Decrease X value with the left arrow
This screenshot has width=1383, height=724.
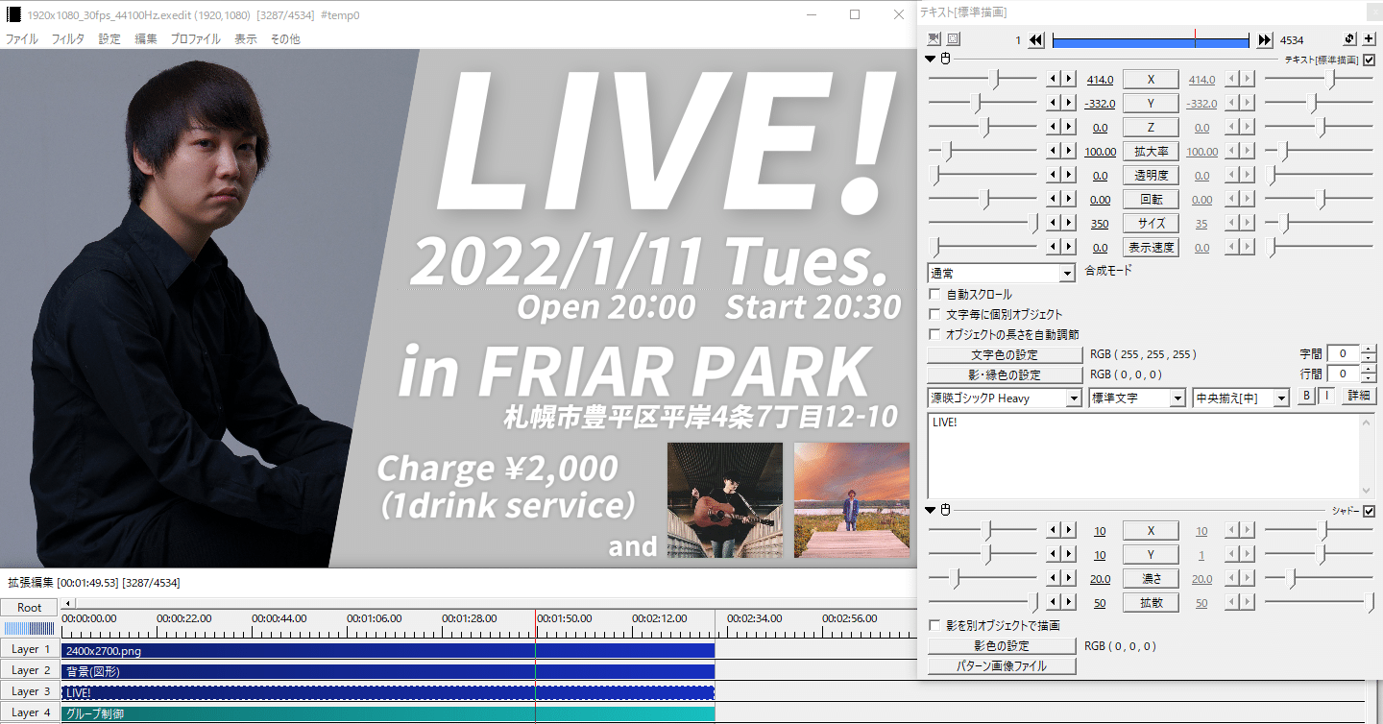[1054, 79]
